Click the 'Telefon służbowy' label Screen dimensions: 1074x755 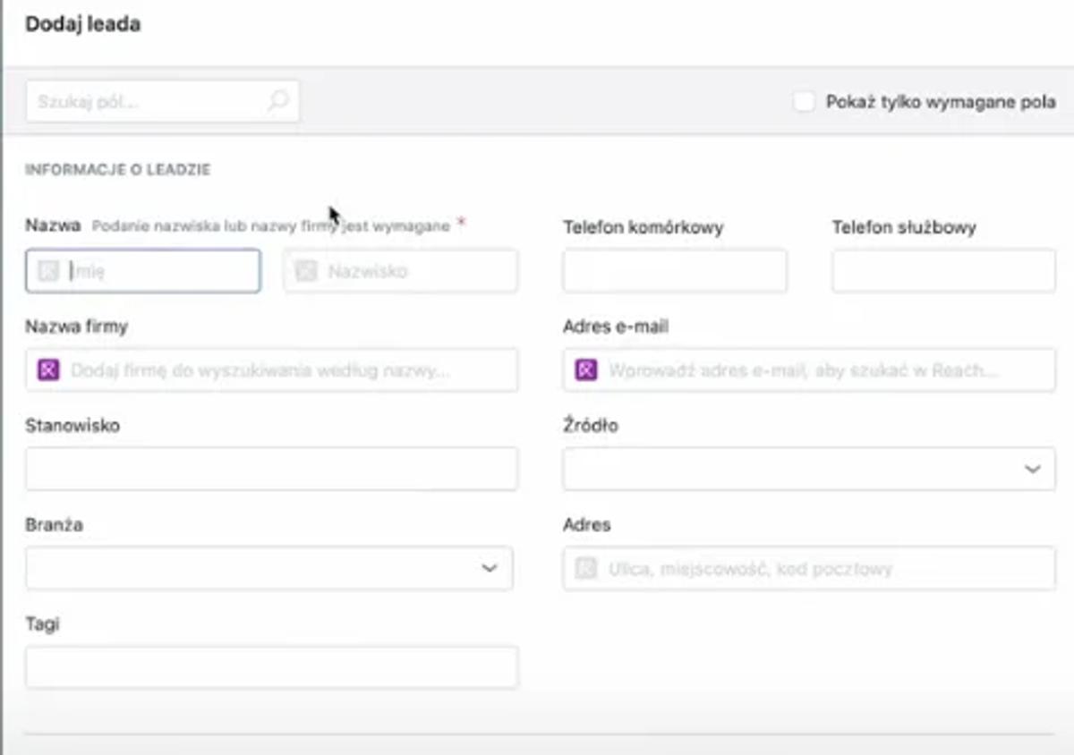tap(904, 227)
